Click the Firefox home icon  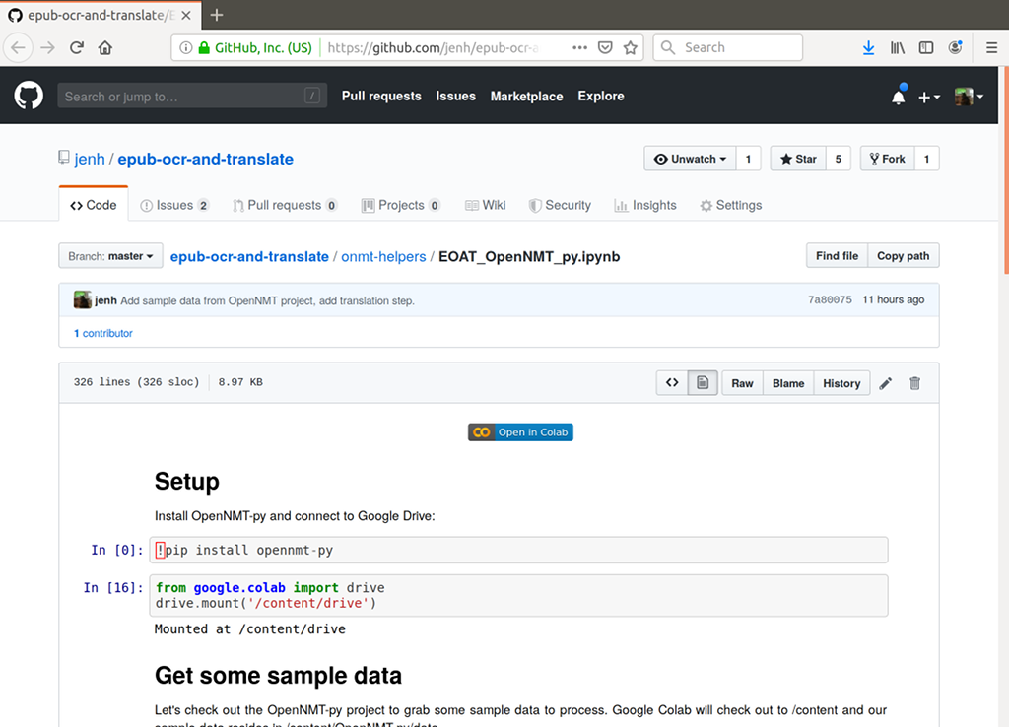point(104,47)
